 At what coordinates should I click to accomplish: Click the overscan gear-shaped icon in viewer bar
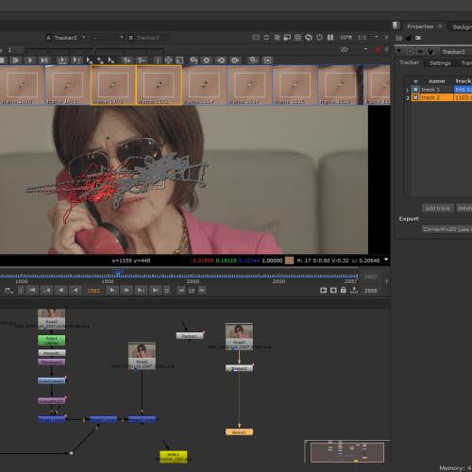click(x=319, y=38)
